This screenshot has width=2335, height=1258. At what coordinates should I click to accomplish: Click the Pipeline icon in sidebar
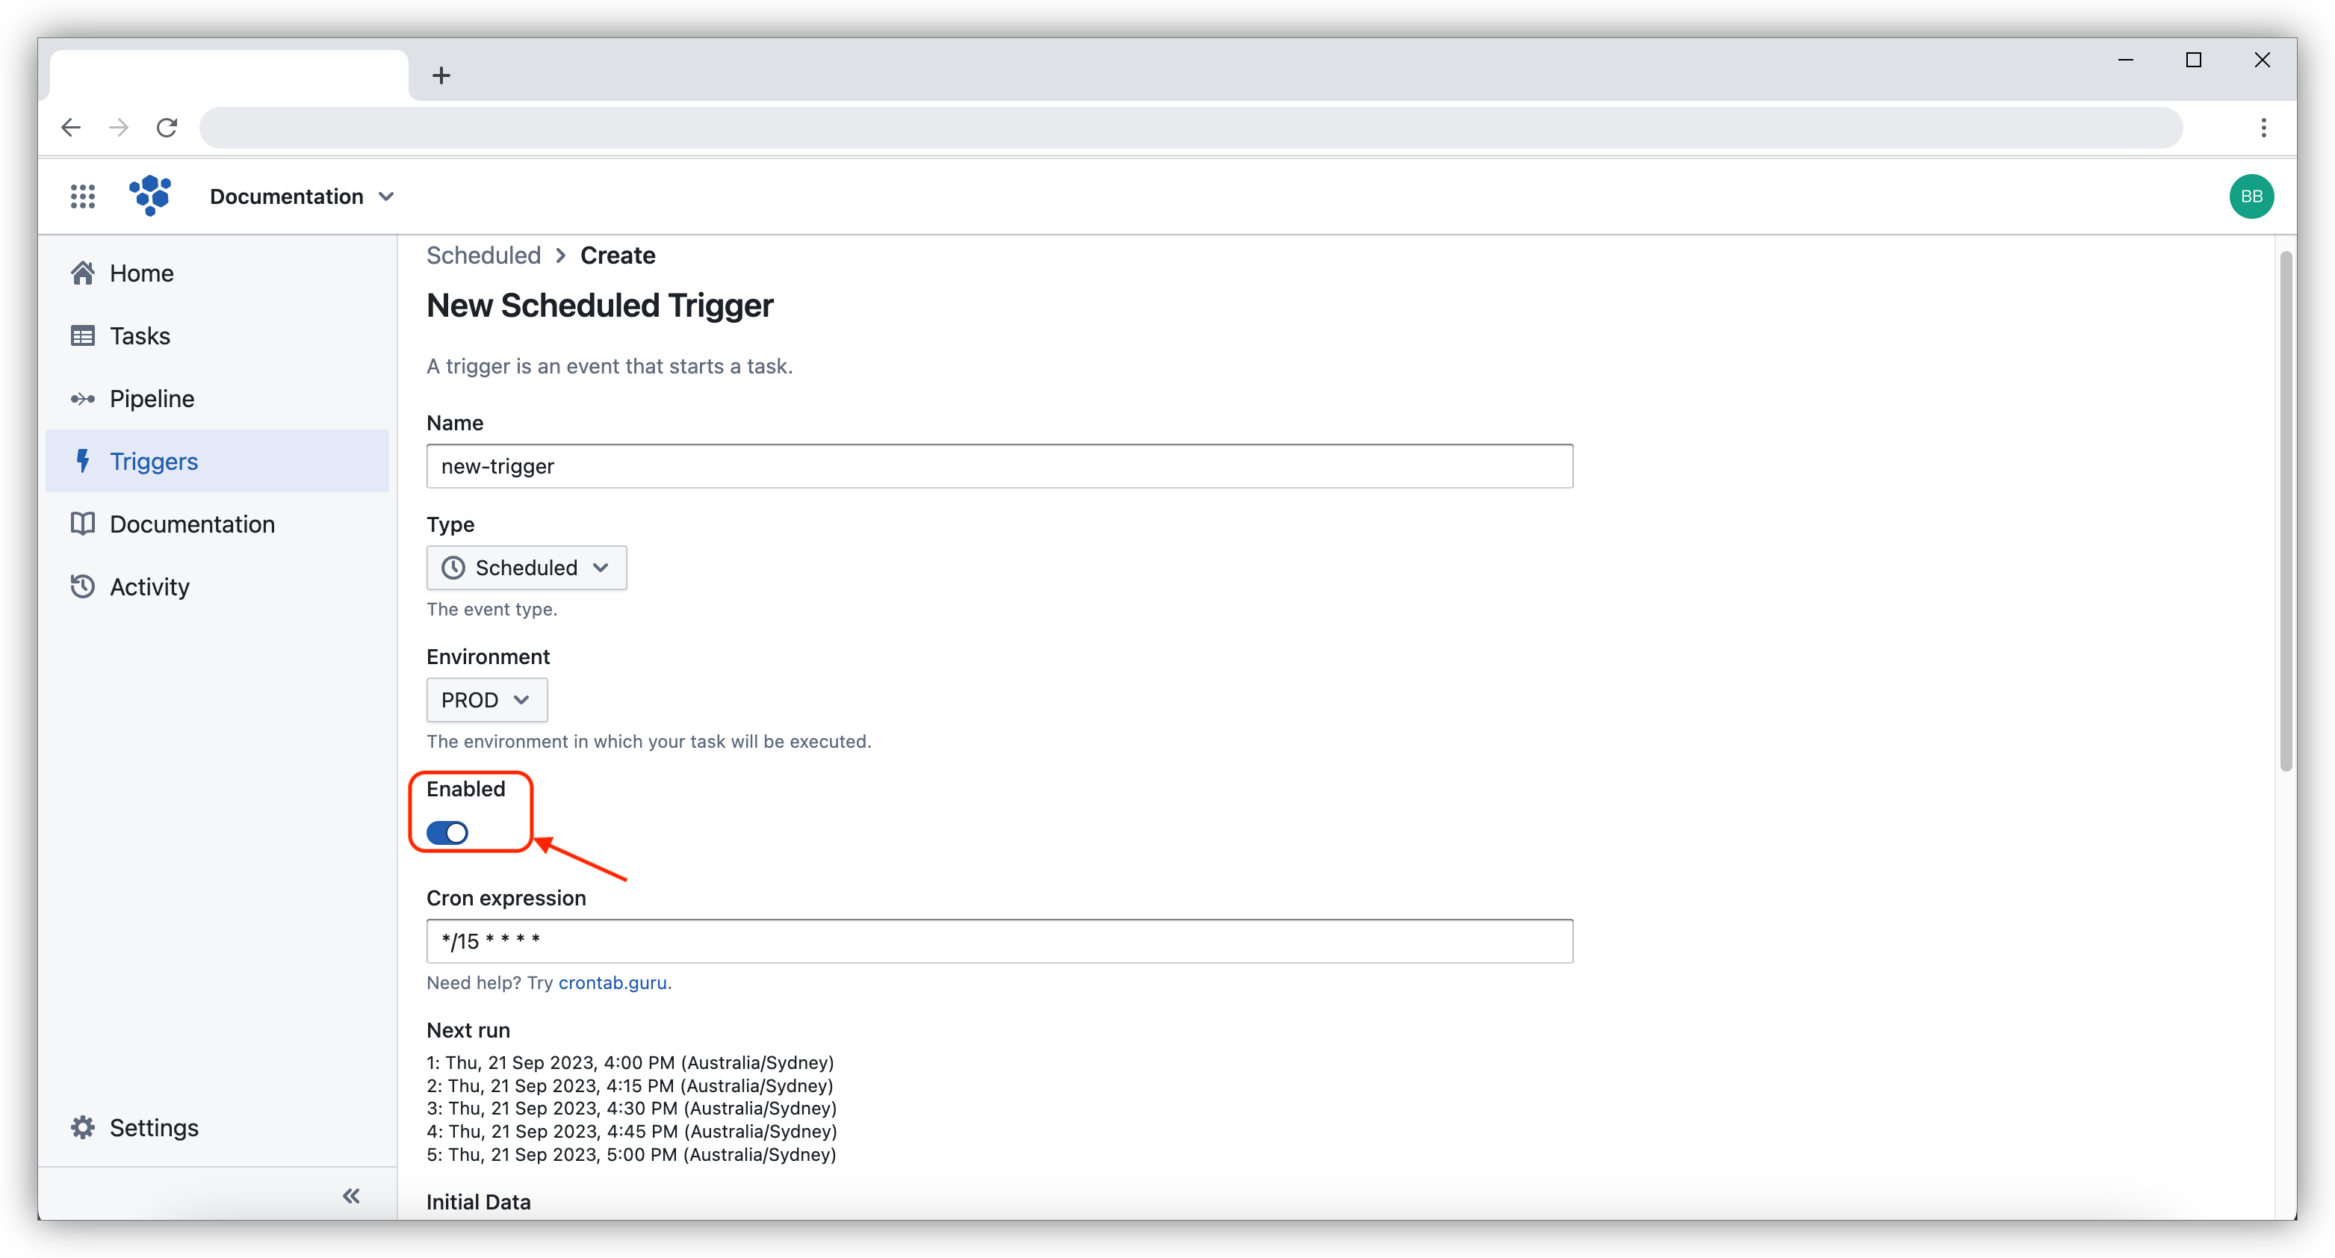82,398
